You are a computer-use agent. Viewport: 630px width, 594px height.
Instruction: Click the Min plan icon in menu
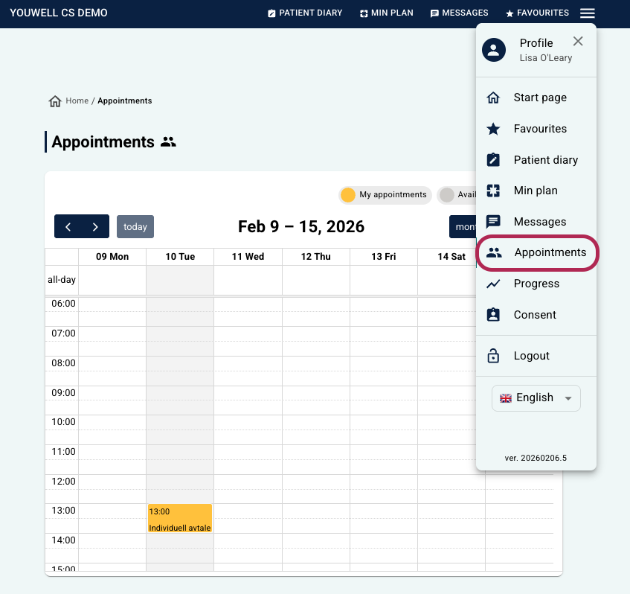(493, 191)
